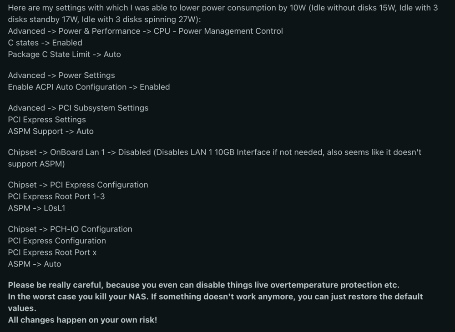This screenshot has width=455, height=332.
Task: Click the bold 'Please be really careful' warning
Action: coord(204,285)
